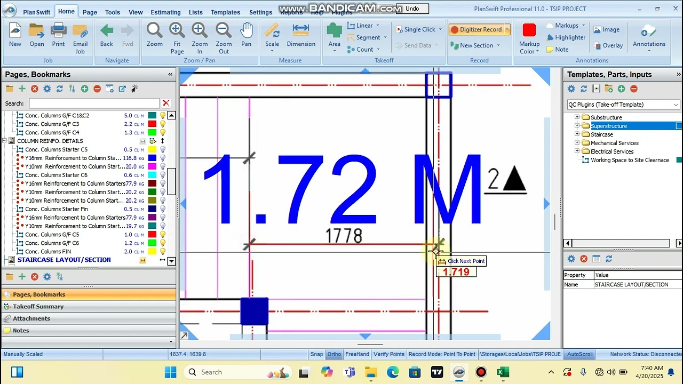
Task: Toggle light bulb for Conc. Columns FIN
Action: coord(163,251)
